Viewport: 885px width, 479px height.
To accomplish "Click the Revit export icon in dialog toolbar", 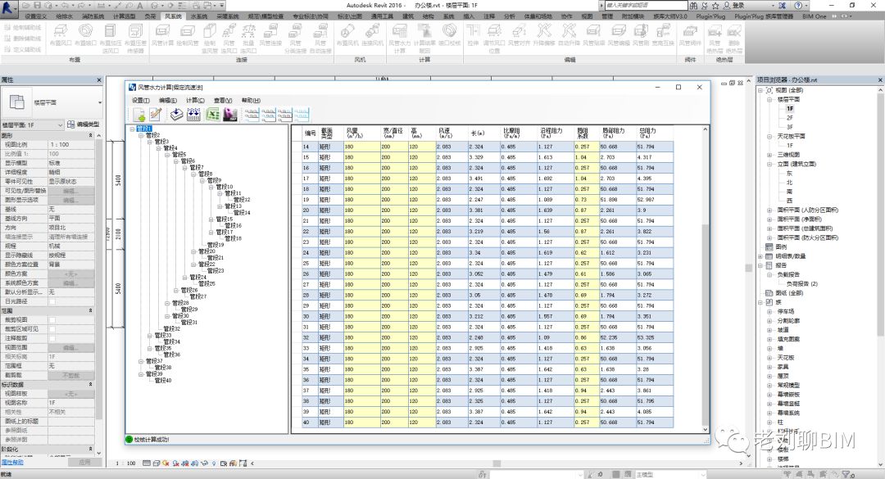I will [229, 115].
